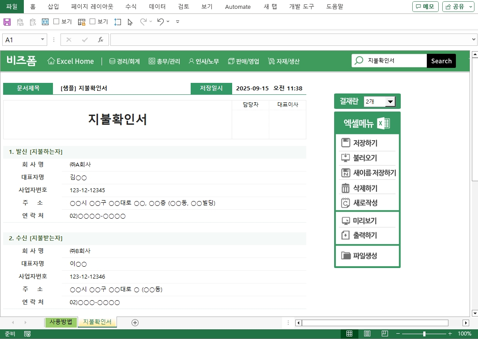Switch to the 사용방법 sheet tab

click(x=61, y=322)
